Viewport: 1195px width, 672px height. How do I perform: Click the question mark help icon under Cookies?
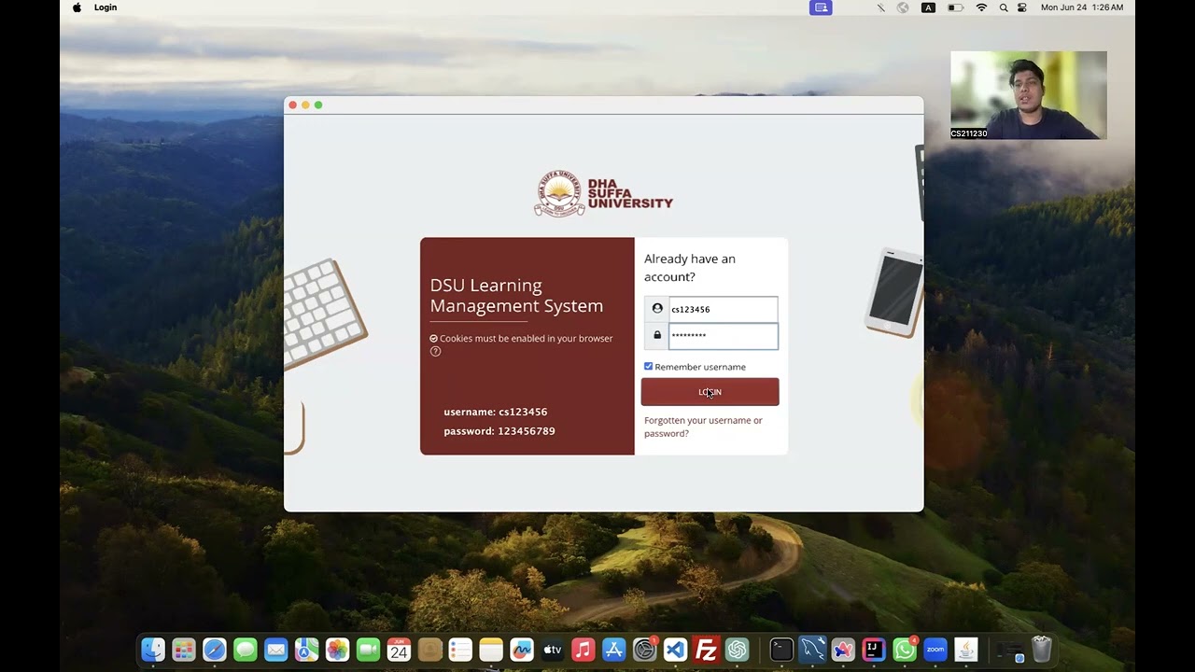[x=435, y=352]
